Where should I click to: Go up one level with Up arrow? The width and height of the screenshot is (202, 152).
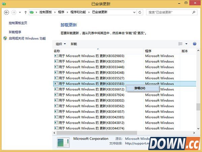point(26,12)
